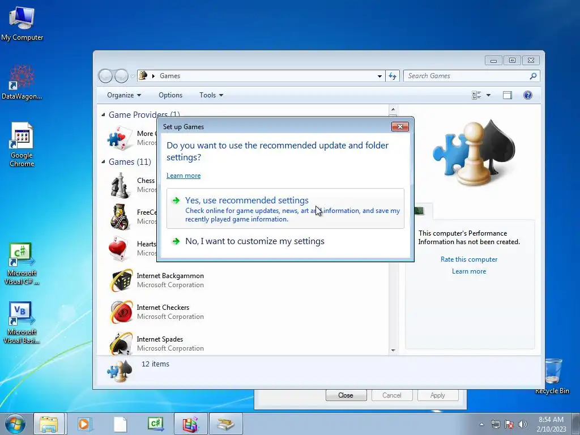
Task: Click Learn more in Set up Games dialog
Action: (x=184, y=176)
